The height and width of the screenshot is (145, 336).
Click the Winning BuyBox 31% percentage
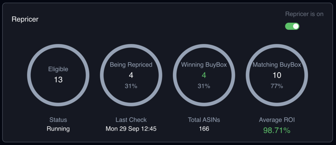point(204,86)
